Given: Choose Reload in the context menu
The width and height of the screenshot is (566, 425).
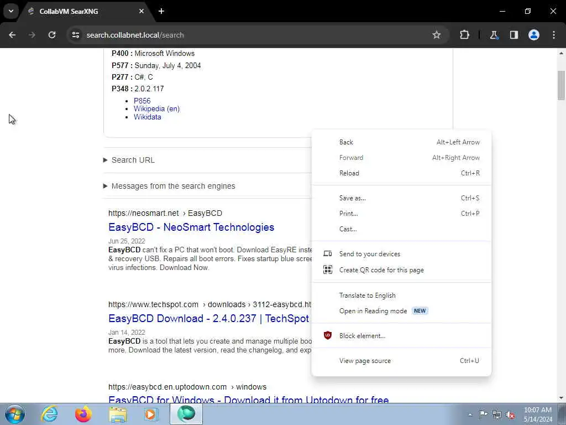Looking at the screenshot, I should 401,173.
